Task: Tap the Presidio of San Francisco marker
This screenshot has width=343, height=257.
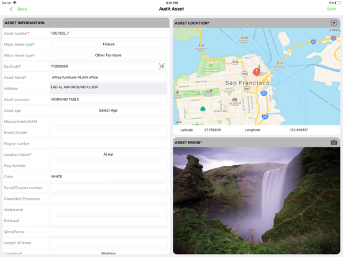Action: tap(211, 65)
